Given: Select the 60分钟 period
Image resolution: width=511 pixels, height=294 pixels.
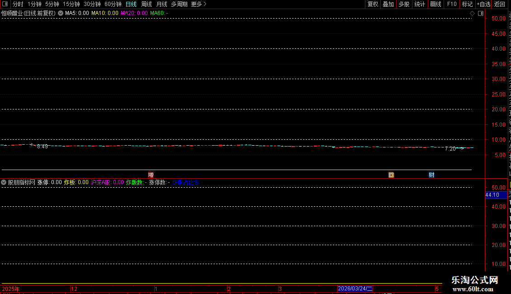Looking at the screenshot, I should 113,4.
